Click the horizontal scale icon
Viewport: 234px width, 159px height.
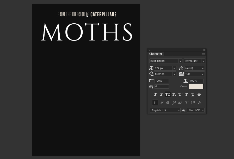point(186,81)
